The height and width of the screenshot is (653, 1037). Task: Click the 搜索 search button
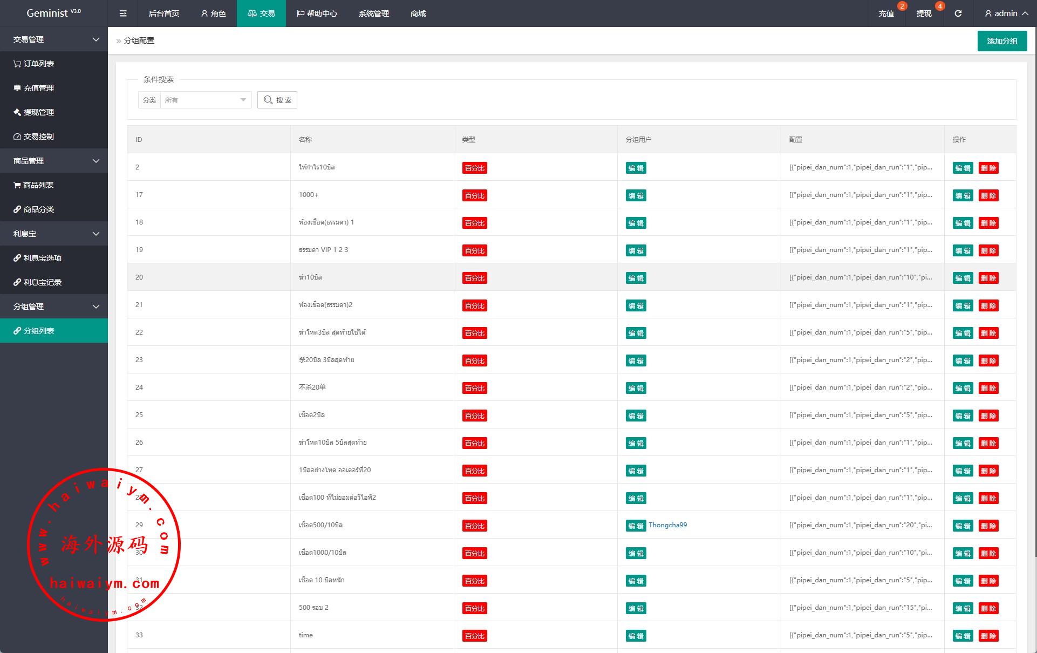(x=277, y=100)
